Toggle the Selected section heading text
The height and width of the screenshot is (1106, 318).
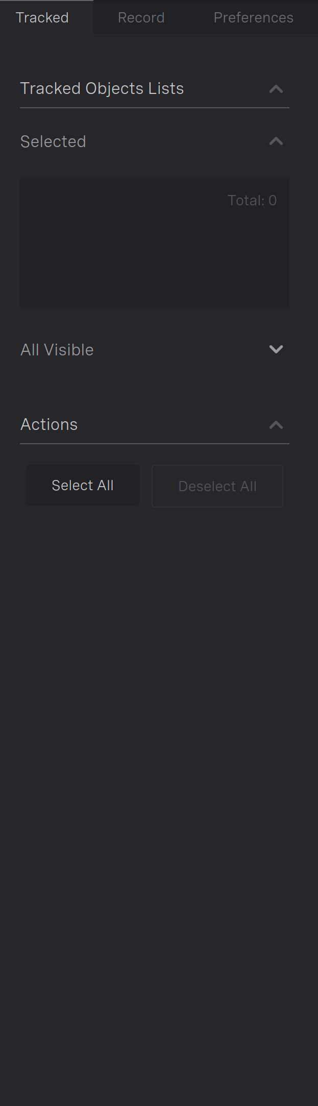click(53, 141)
